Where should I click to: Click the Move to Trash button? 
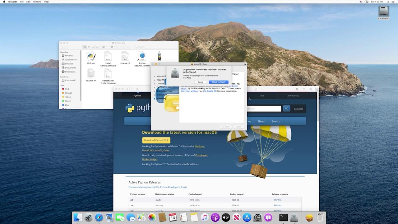click(x=219, y=82)
